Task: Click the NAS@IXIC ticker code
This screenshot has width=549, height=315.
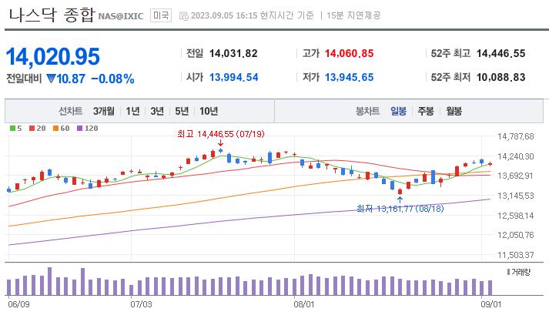Action: click(121, 16)
